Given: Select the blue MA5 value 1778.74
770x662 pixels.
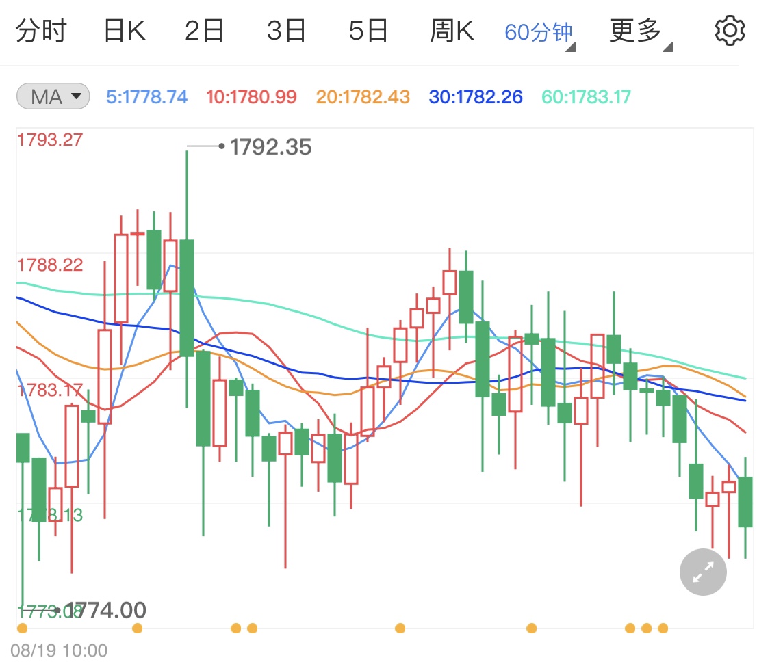Looking at the screenshot, I should coord(146,96).
